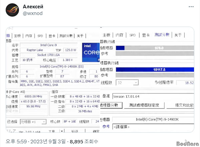The image size is (200, 147).
Task: Click the codename field Raptor Lake
Action: (35, 50)
